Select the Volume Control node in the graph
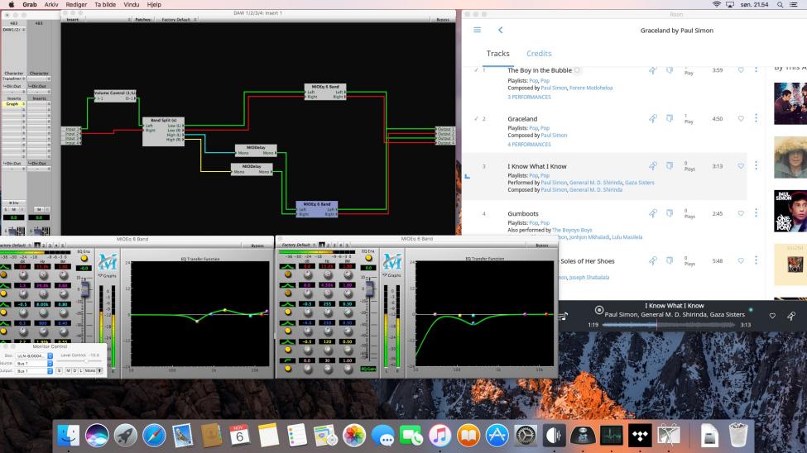 pyautogui.click(x=115, y=96)
